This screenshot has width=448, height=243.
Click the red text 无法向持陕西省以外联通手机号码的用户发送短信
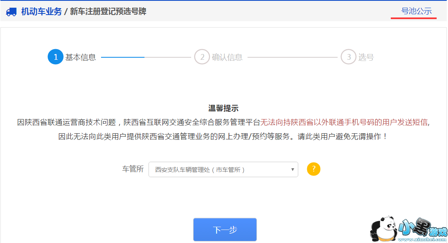tap(344, 122)
